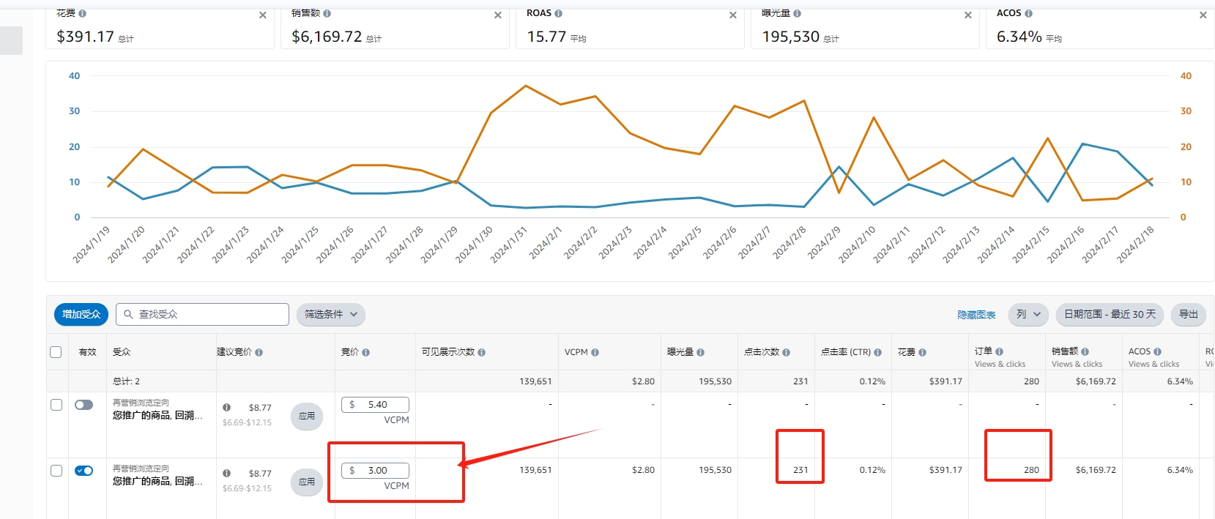Click the 导出 export button
1215x519 pixels.
pos(1189,314)
